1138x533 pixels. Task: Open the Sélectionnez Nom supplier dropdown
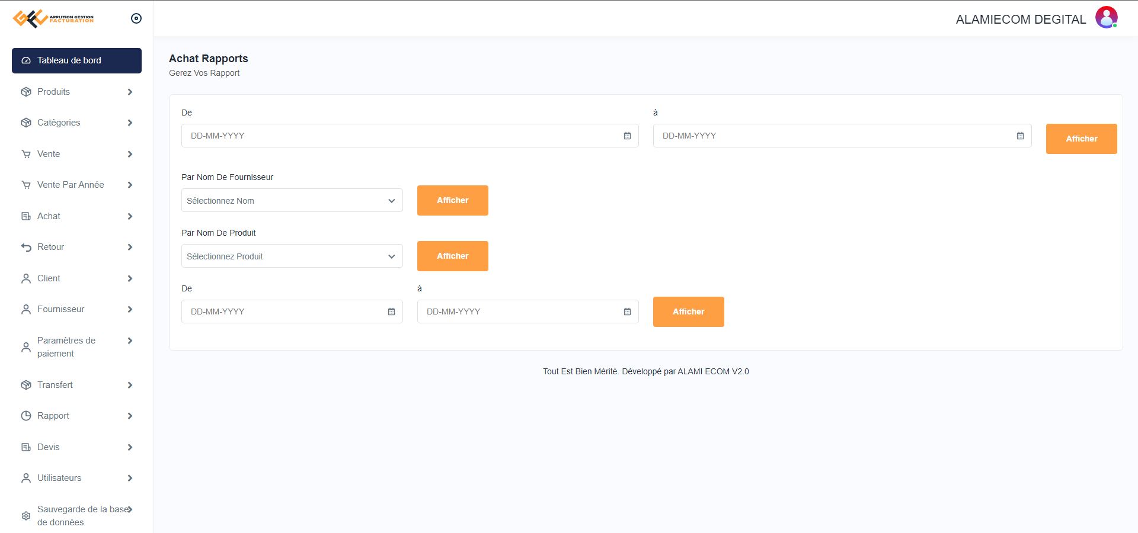click(x=292, y=201)
